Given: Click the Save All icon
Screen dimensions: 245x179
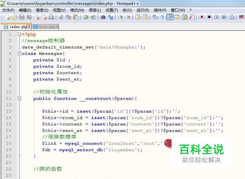Looking at the screenshot, I should click(29, 17).
